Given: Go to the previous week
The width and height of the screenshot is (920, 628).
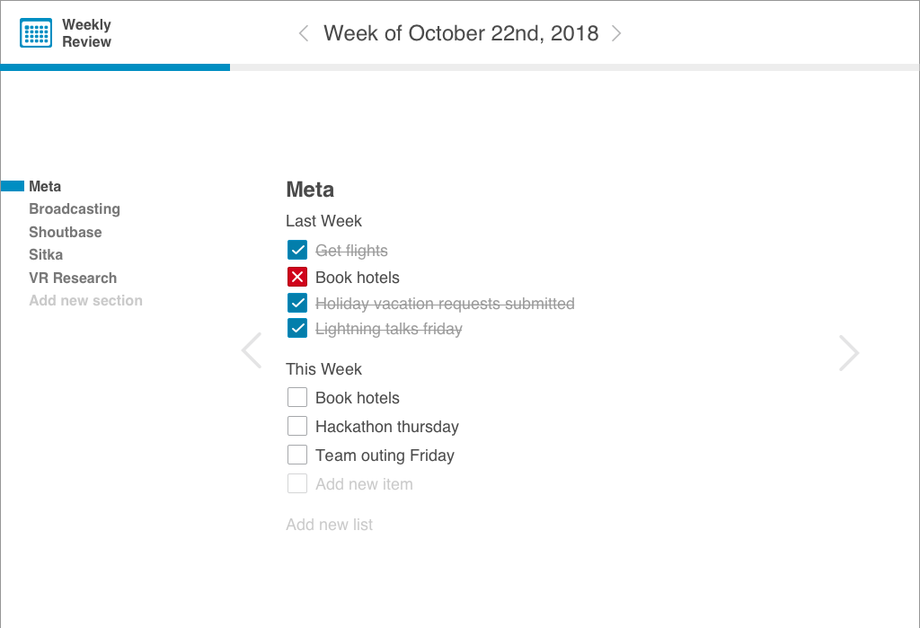Looking at the screenshot, I should coord(303,32).
